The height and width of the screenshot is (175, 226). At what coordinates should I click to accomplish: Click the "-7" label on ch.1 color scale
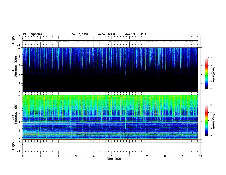pyautogui.click(x=210, y=89)
